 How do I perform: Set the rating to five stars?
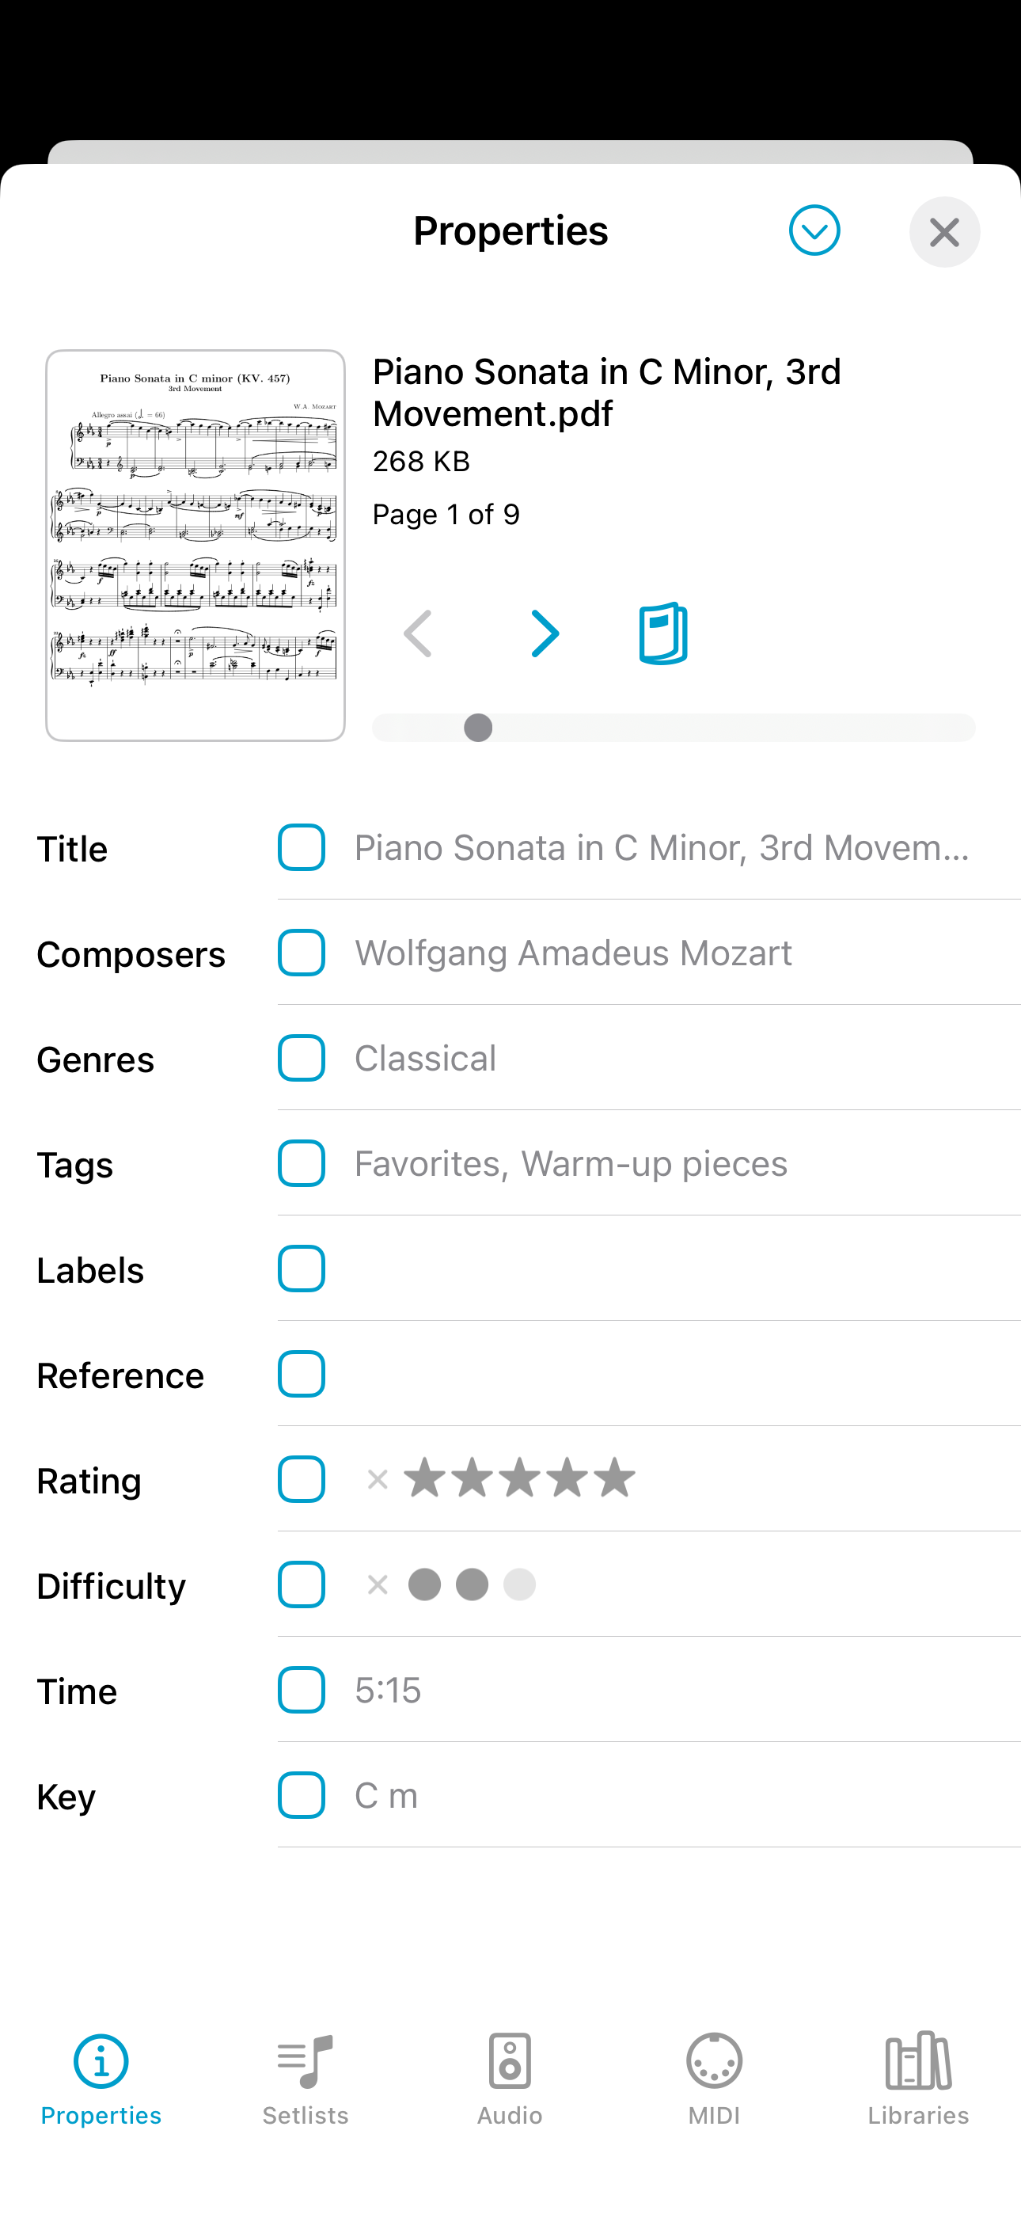[615, 1478]
